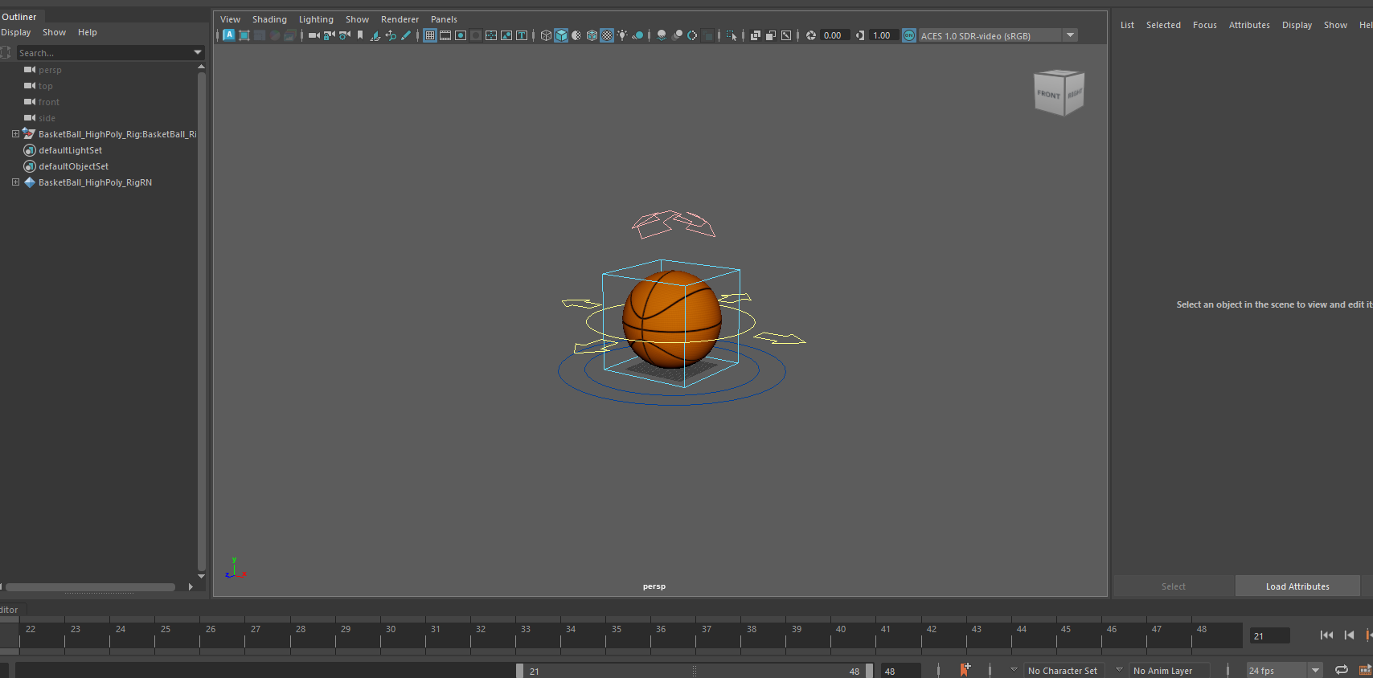Switch to wireframe shading
This screenshot has width=1373, height=678.
(x=546, y=35)
